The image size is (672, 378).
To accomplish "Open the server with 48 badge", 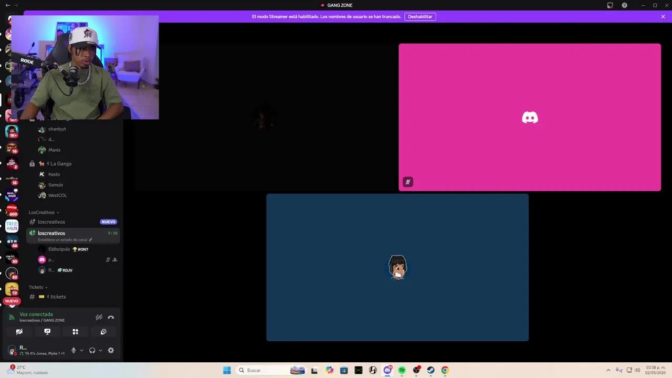I will coord(12,242).
